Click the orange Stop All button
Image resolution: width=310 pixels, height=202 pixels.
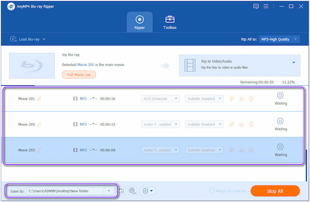(x=275, y=191)
